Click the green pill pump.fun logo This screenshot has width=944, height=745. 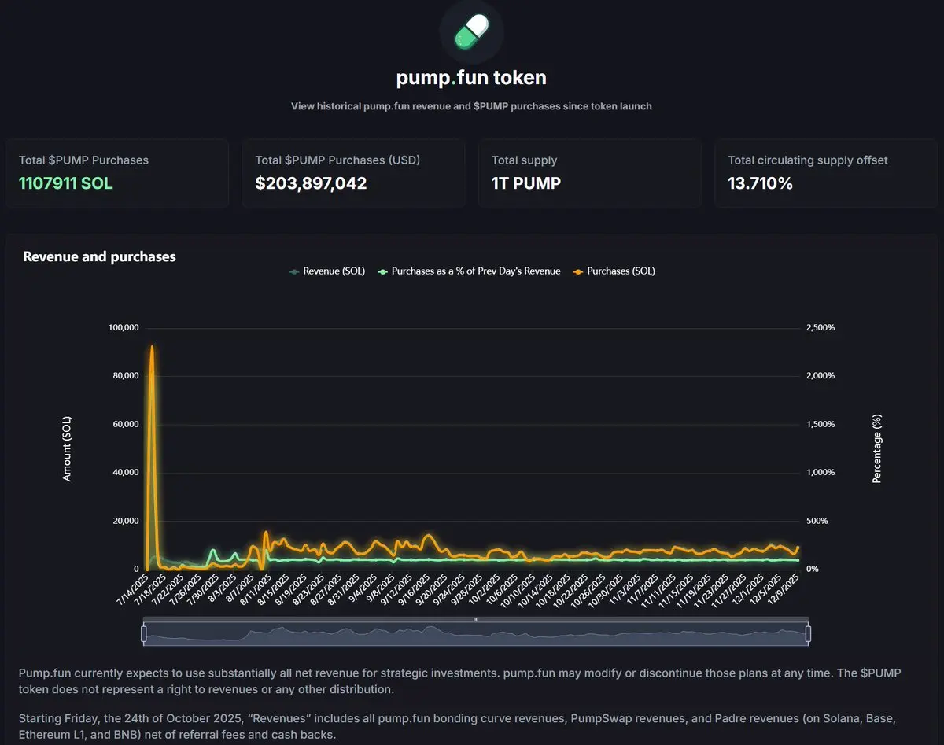tap(471, 30)
